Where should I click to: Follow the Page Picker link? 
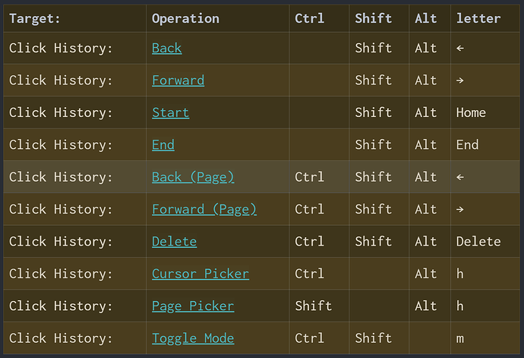coord(193,306)
